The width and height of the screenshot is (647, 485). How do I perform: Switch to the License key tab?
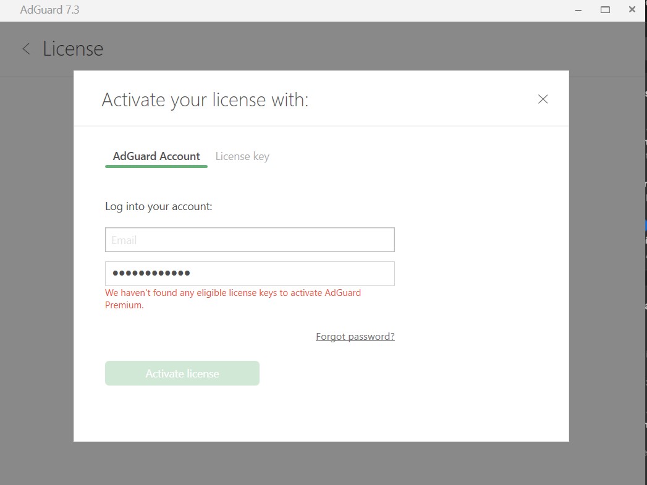pyautogui.click(x=242, y=156)
